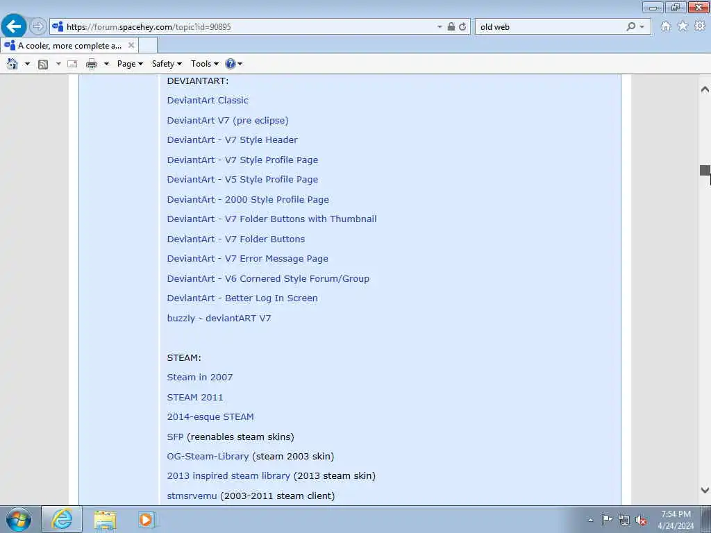Image resolution: width=711 pixels, height=533 pixels.
Task: Expand the Print dropdown arrow
Action: (x=106, y=64)
